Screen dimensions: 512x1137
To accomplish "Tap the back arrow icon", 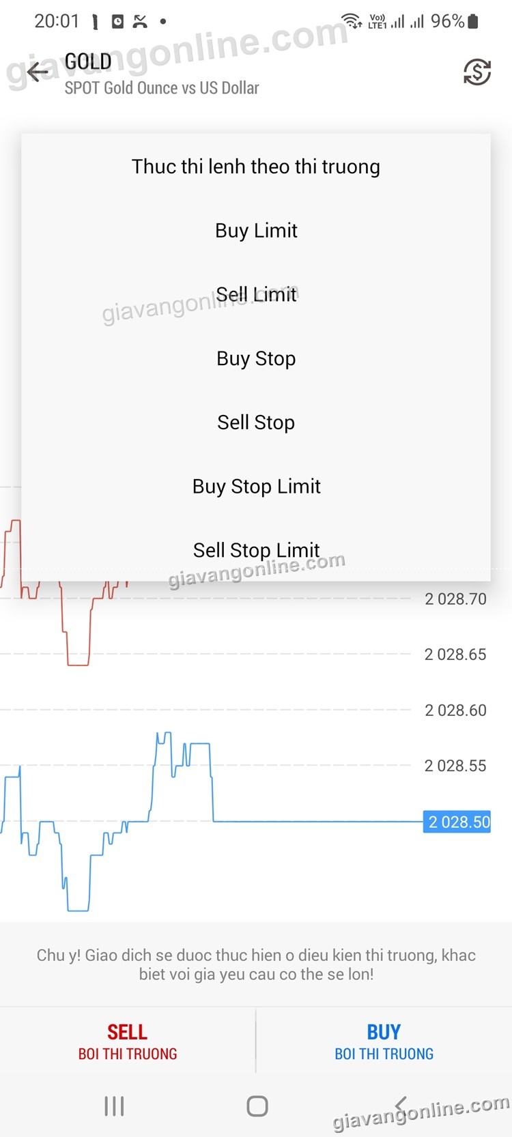I will pos(37,72).
